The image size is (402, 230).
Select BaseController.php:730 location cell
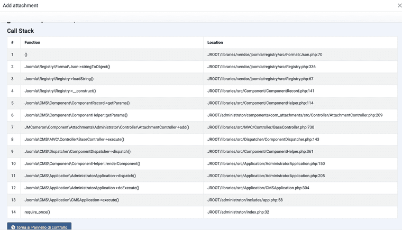(300, 127)
